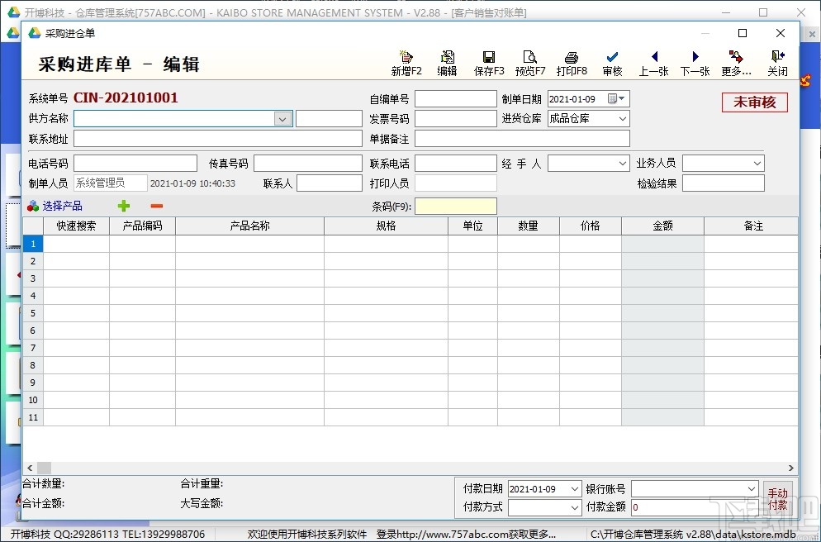Screen dimensions: 821x542
Task: Open the 制单日期 calendar picker icon
Action: point(616,98)
